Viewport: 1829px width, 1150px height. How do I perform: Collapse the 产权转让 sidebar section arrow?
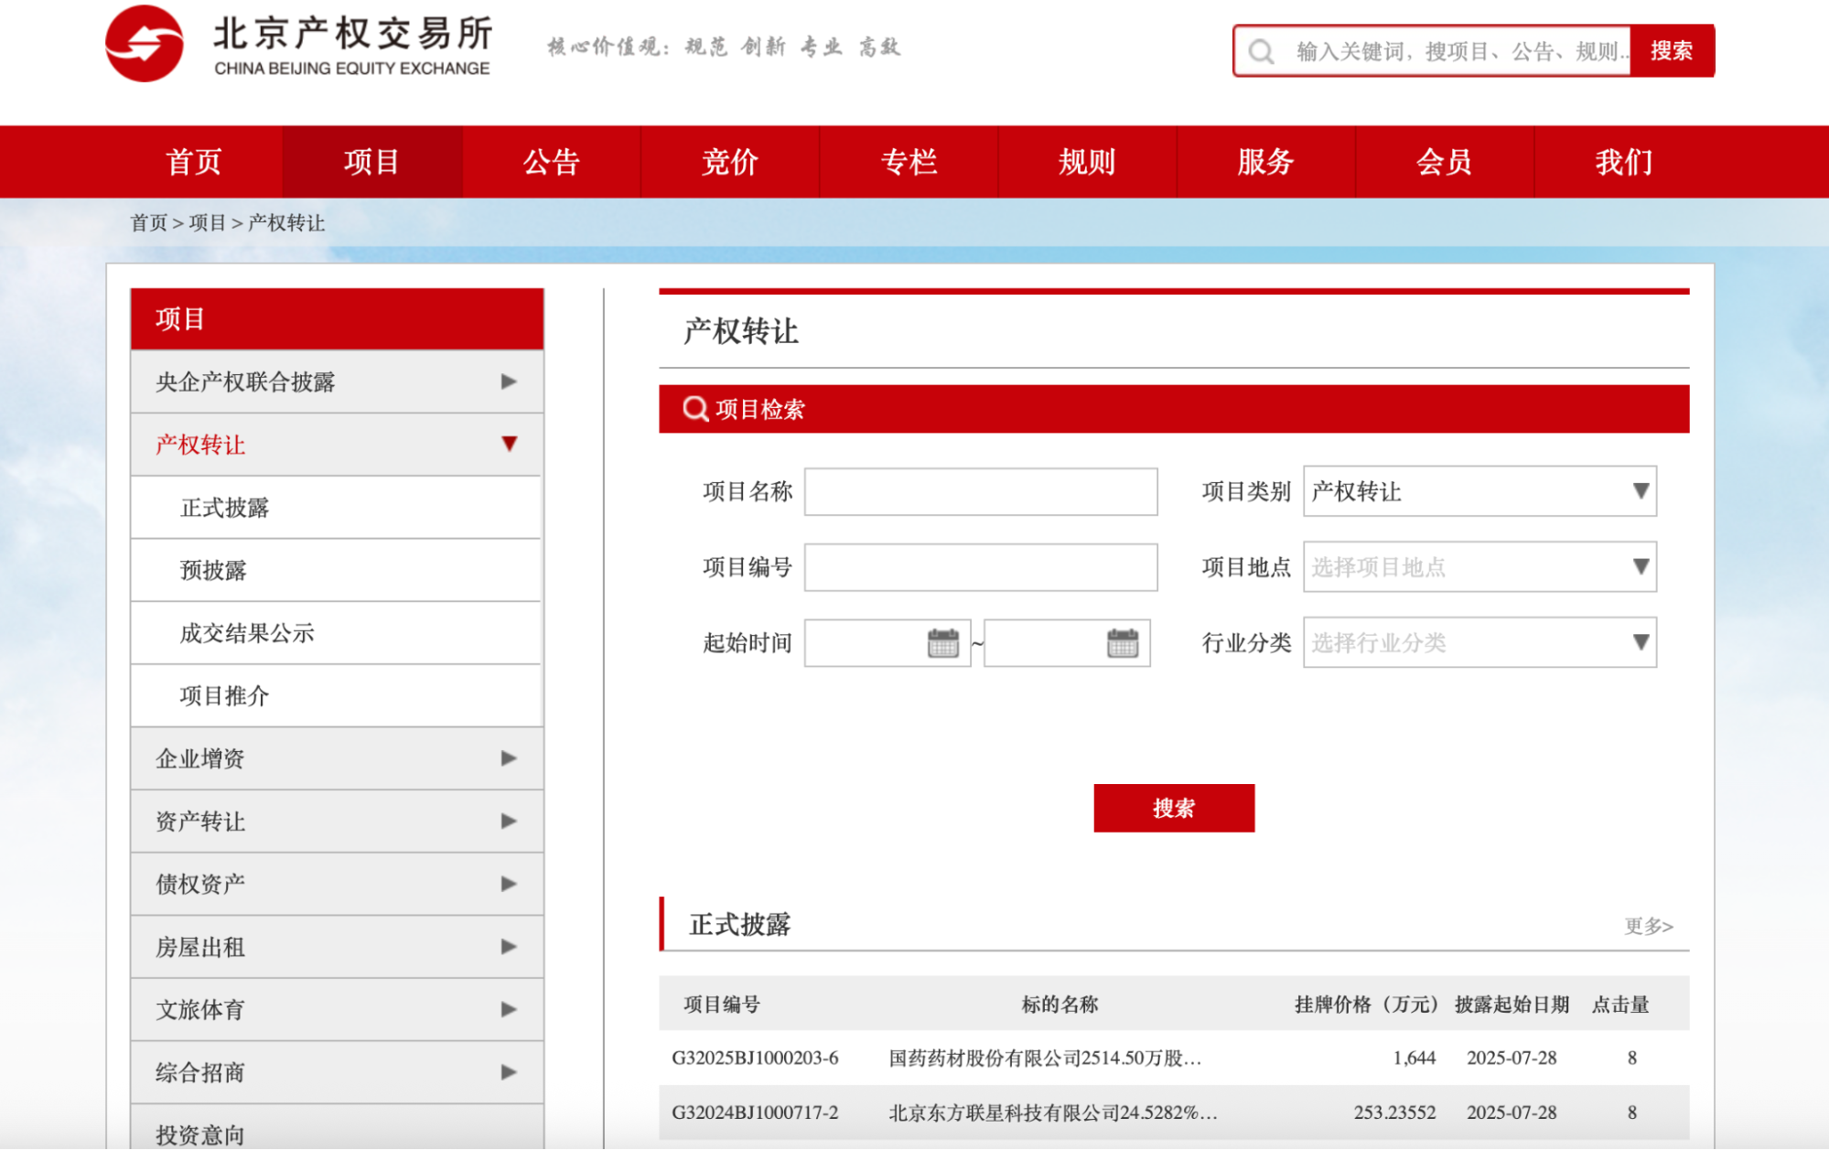[509, 445]
